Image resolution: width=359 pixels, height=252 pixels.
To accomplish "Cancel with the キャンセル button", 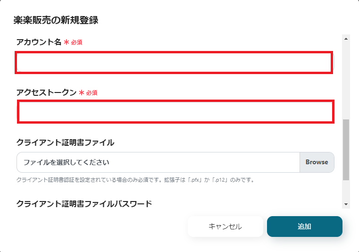I will 225,227.
